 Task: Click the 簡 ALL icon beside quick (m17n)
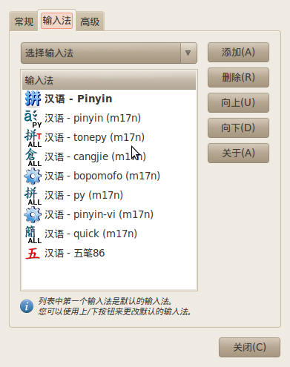[33, 234]
